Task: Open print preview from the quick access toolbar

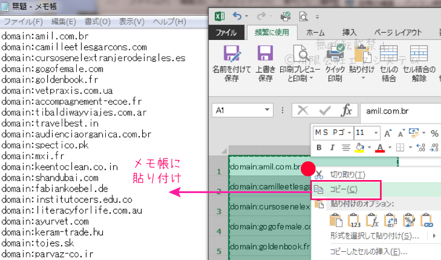Action: click(x=303, y=17)
